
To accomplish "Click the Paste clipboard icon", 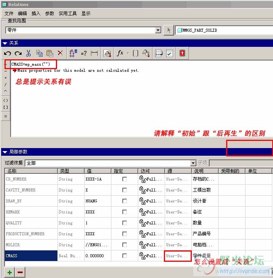I will pos(50,53).
